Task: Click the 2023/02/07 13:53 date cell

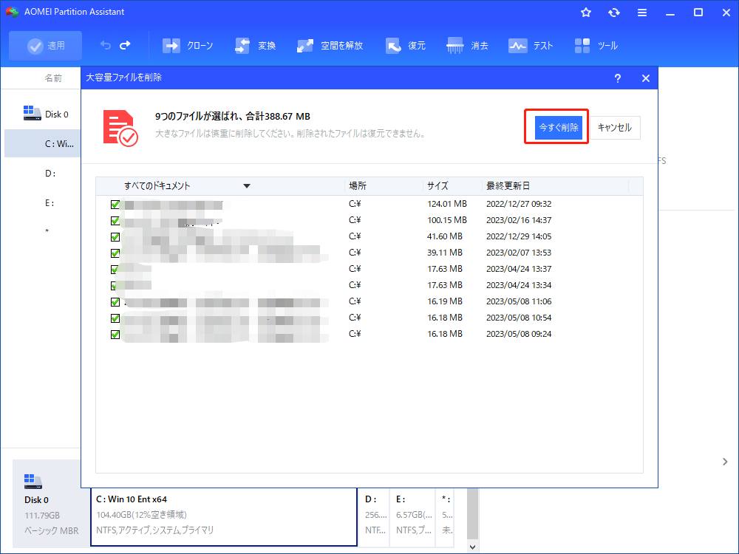Action: point(519,253)
